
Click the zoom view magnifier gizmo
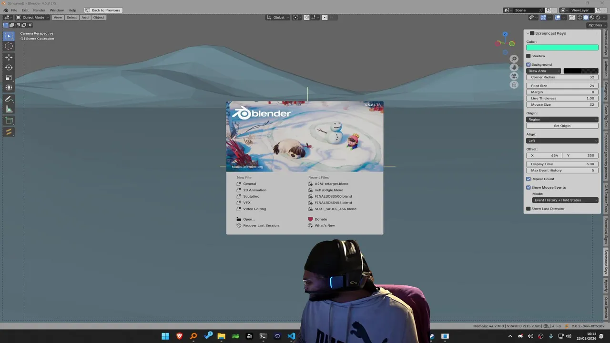pos(514,59)
